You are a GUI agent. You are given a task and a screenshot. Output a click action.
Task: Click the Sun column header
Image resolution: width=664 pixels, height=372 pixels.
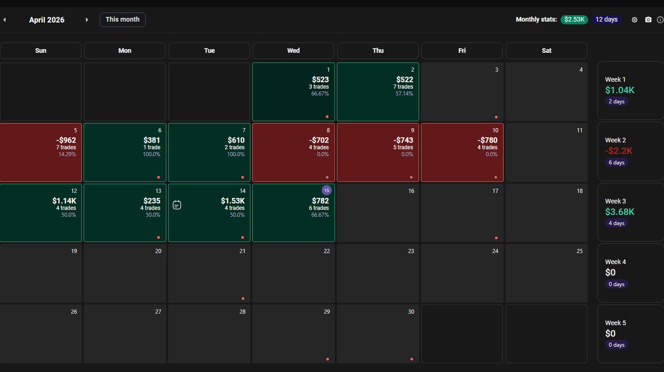coord(41,50)
